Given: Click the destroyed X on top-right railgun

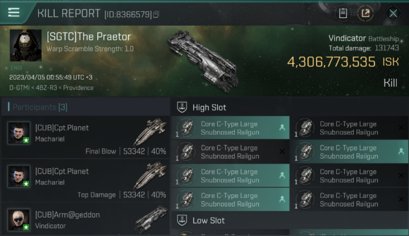Looking at the screenshot, I should pos(401,127).
